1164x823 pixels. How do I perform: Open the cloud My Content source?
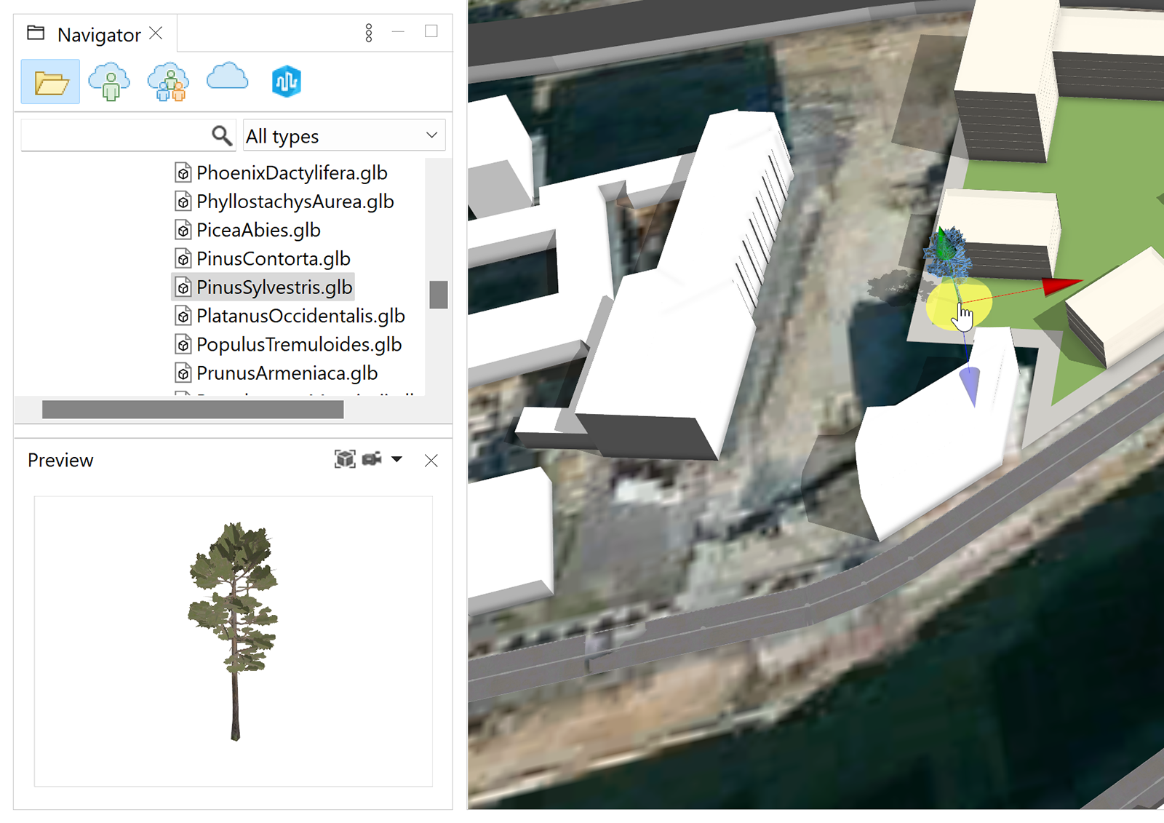coord(108,81)
